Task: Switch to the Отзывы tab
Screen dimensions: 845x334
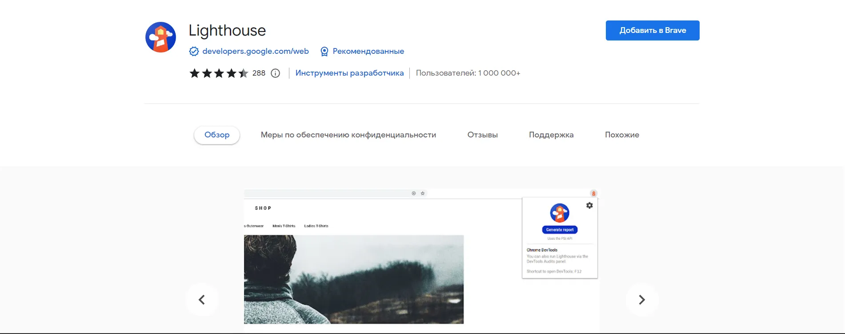Action: pyautogui.click(x=483, y=135)
